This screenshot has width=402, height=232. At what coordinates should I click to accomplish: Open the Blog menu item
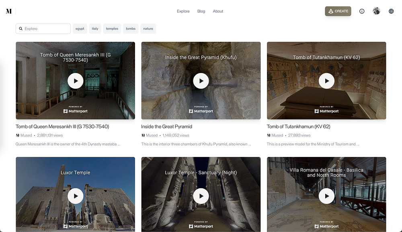(201, 11)
